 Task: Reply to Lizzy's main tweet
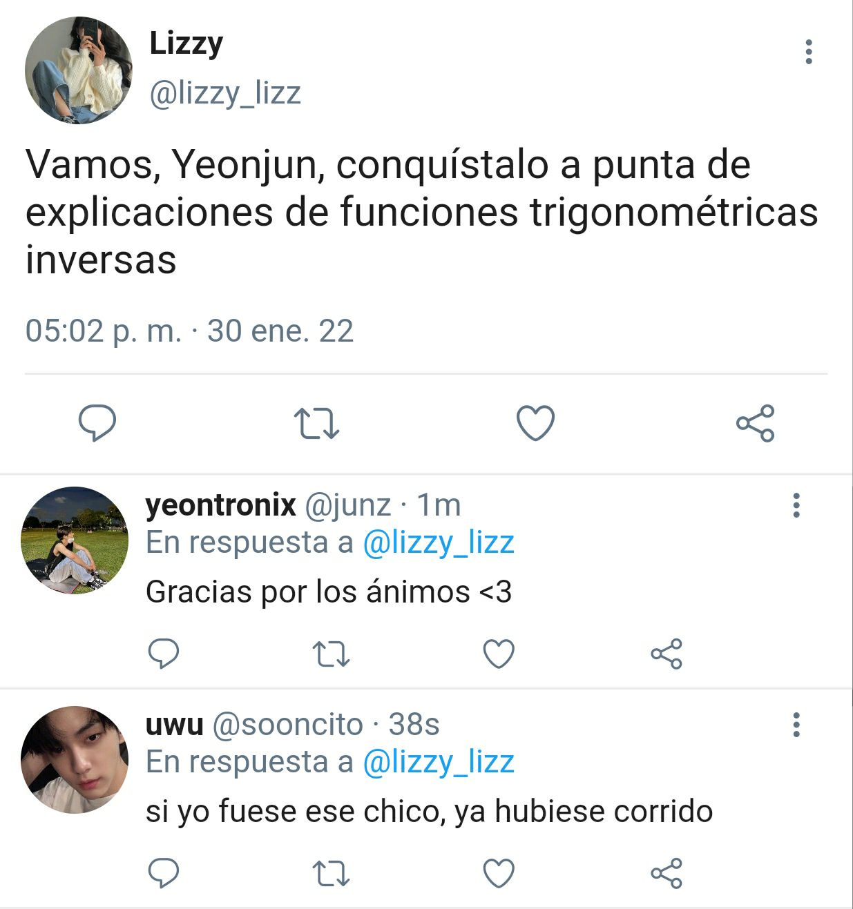[x=97, y=423]
